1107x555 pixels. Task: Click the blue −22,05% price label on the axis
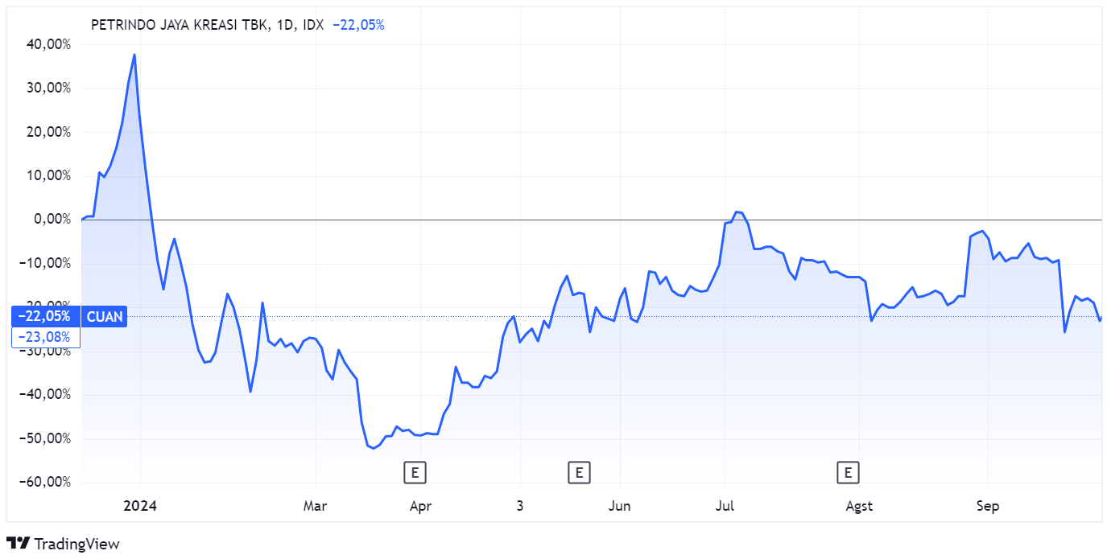click(x=47, y=317)
